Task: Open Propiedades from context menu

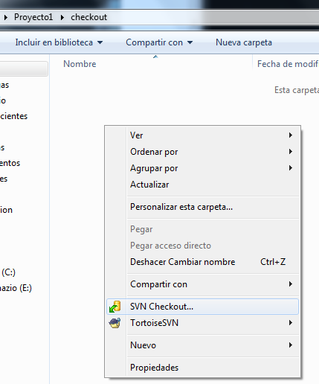Action: pos(202,368)
